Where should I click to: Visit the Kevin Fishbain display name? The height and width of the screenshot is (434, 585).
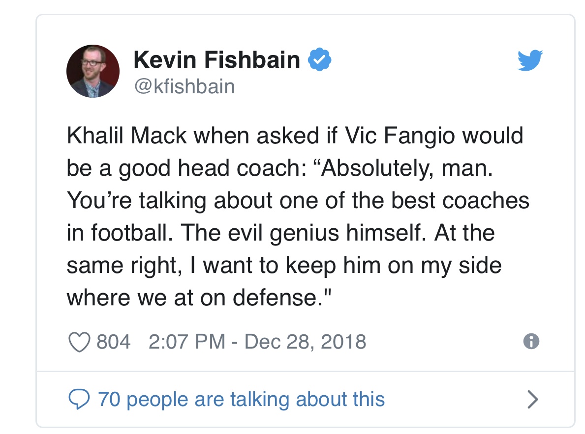pyautogui.click(x=216, y=60)
